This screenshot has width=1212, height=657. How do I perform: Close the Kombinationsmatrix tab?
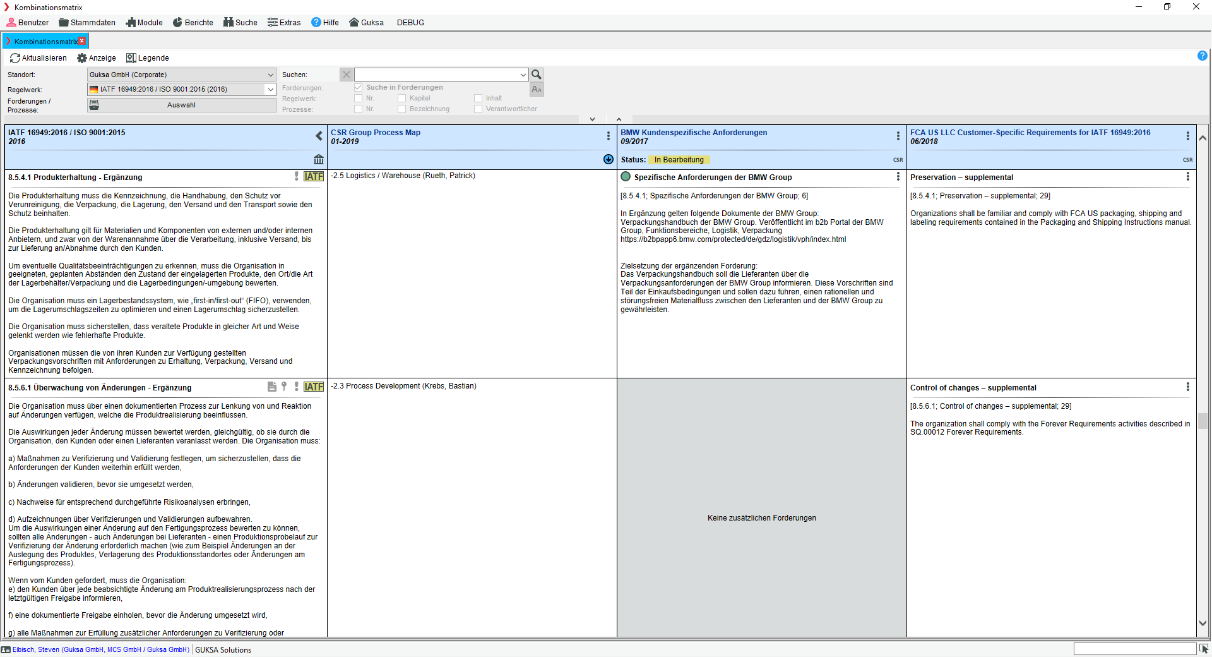82,41
